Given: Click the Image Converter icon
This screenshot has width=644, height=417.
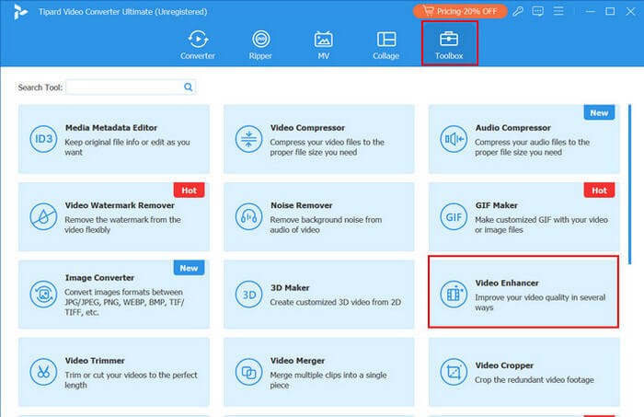Looking at the screenshot, I should click(43, 295).
